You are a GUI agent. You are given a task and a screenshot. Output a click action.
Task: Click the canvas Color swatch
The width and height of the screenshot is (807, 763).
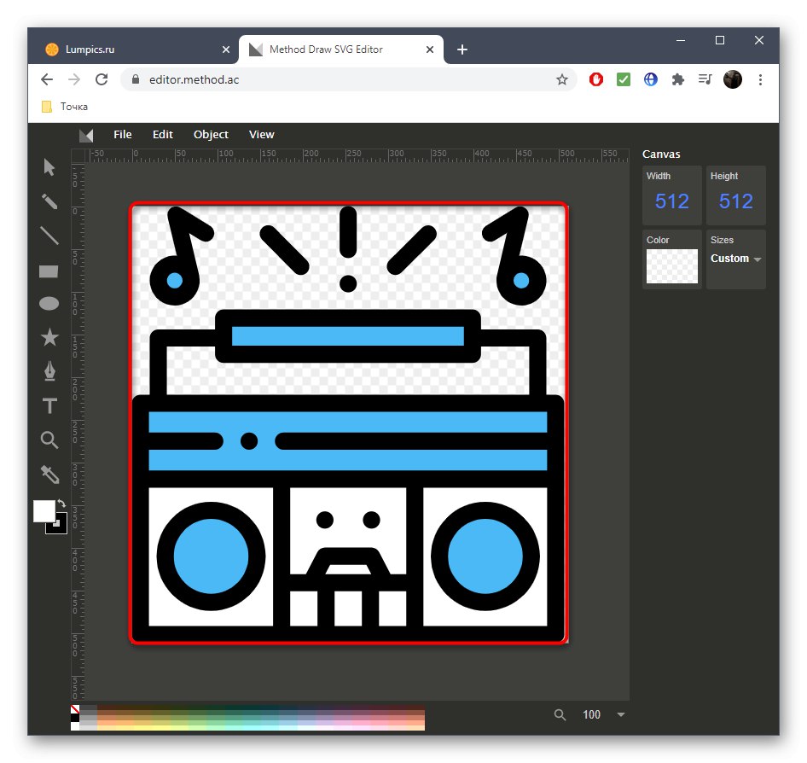pyautogui.click(x=671, y=266)
